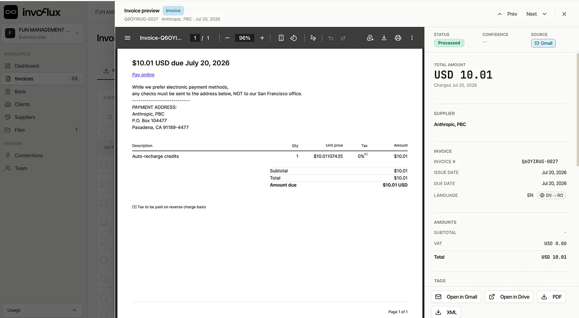Download invoice as PDF button
The image size is (579, 318).
551,297
